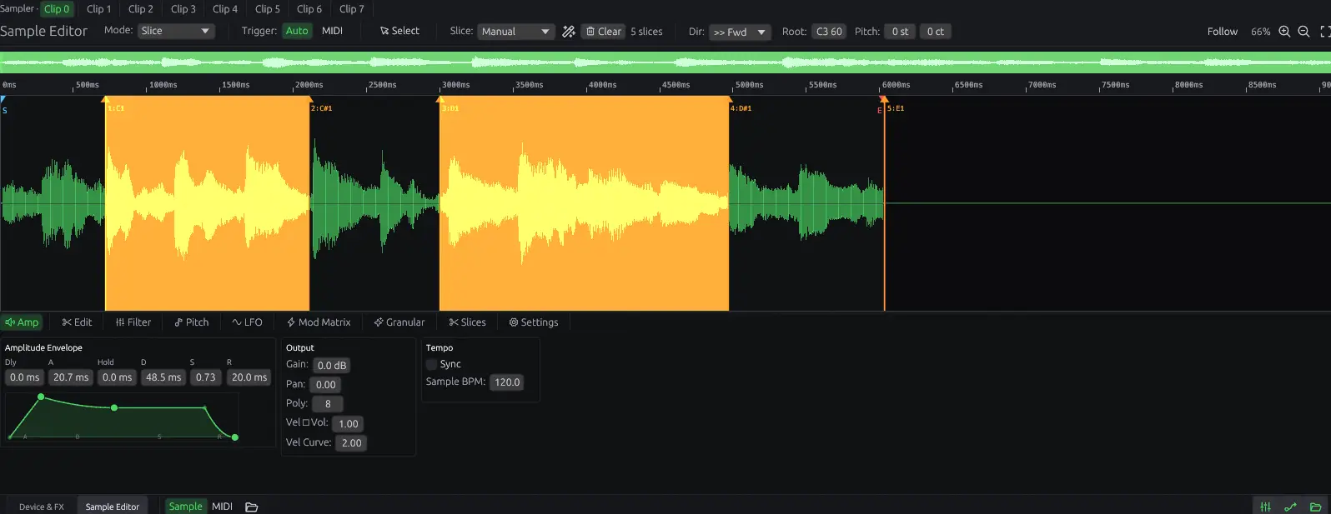The image size is (1331, 514).
Task: Click envelope Decay value 48.5 ms
Action: point(163,377)
